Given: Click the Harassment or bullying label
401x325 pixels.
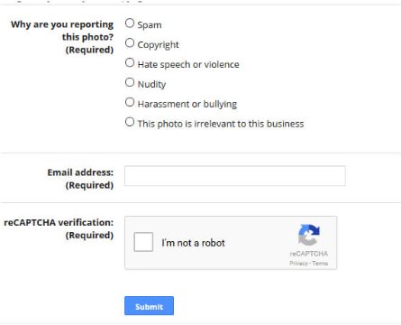Looking at the screenshot, I should [x=187, y=104].
